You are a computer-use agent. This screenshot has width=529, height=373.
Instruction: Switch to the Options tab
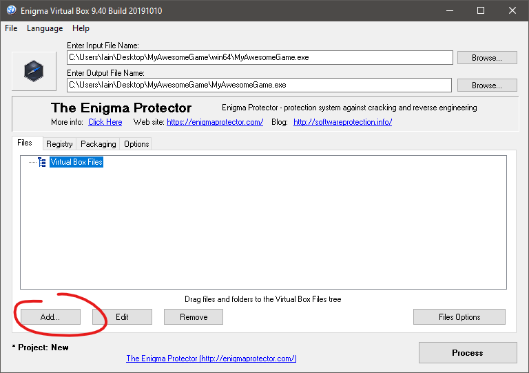[136, 144]
